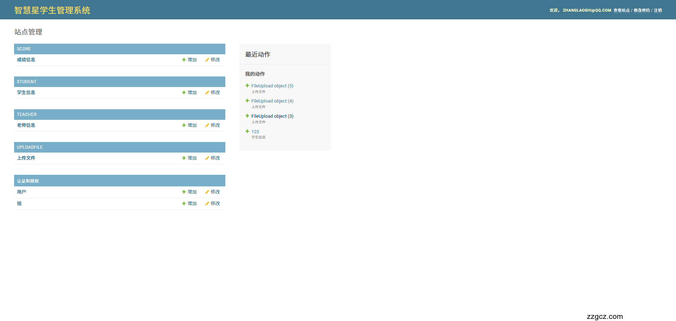Click 修改密码 in the header
676x321 pixels.
pyautogui.click(x=641, y=11)
